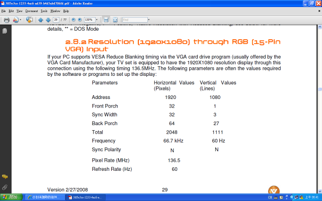This screenshot has height=201, width=322.
Task: Switch to Internet Explorer taskbar window
Action: 44,197
